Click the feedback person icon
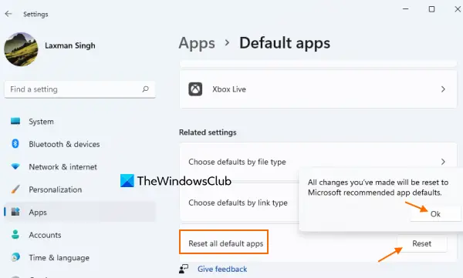Image resolution: width=463 pixels, height=278 pixels. tap(184, 269)
